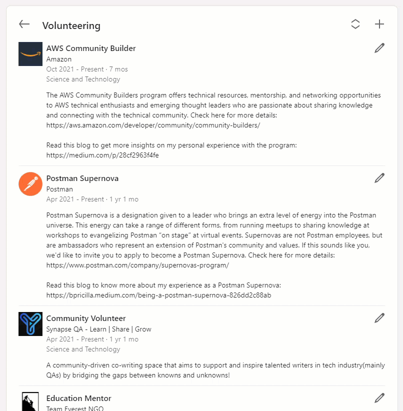Edit the Community Volunteer entry
This screenshot has height=411, width=403.
tap(379, 318)
